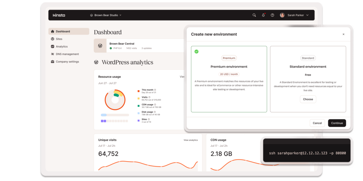This screenshot has width=363, height=181.
Task: Click View analytics link in Unique visits
Action: (190, 140)
